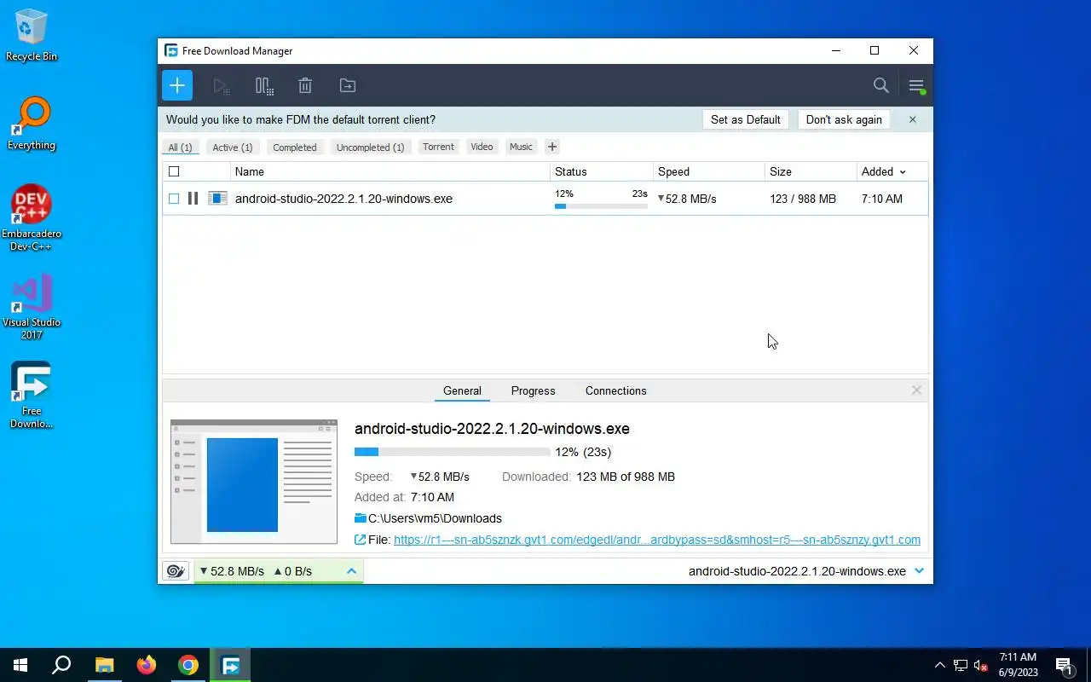Filter by Uncompleted (1) downloads
This screenshot has width=1091, height=682.
370,147
